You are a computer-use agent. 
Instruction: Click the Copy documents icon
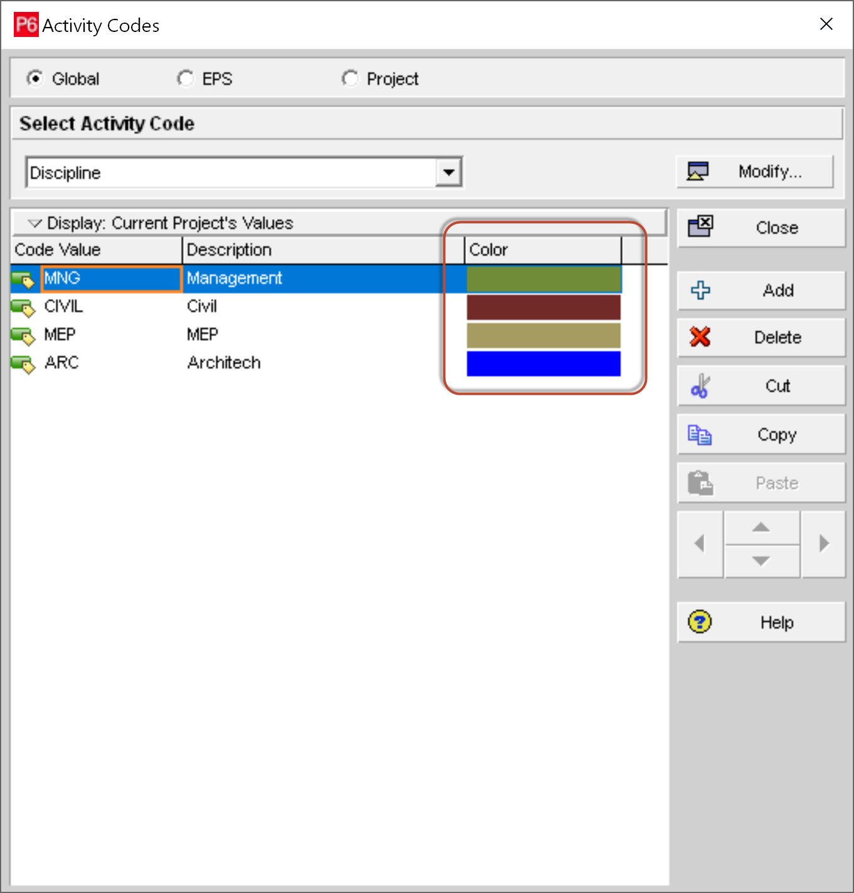(x=700, y=434)
